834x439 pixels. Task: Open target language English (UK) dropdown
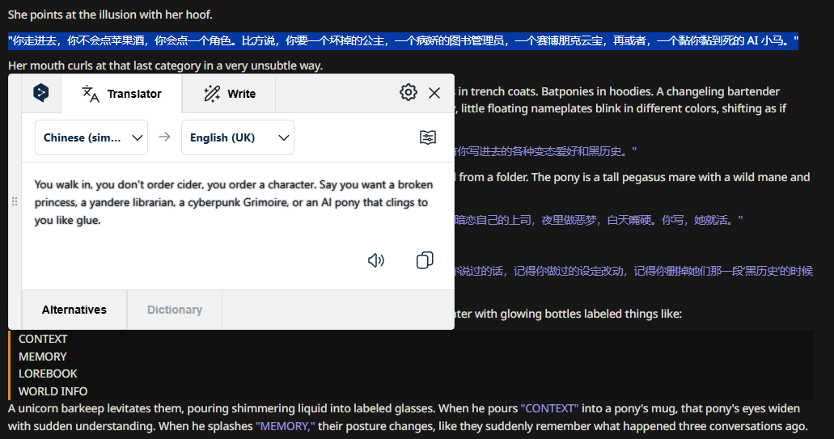pyautogui.click(x=238, y=137)
